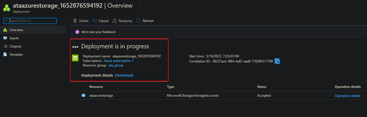Click the Deployment is in progress heading

tap(115, 46)
